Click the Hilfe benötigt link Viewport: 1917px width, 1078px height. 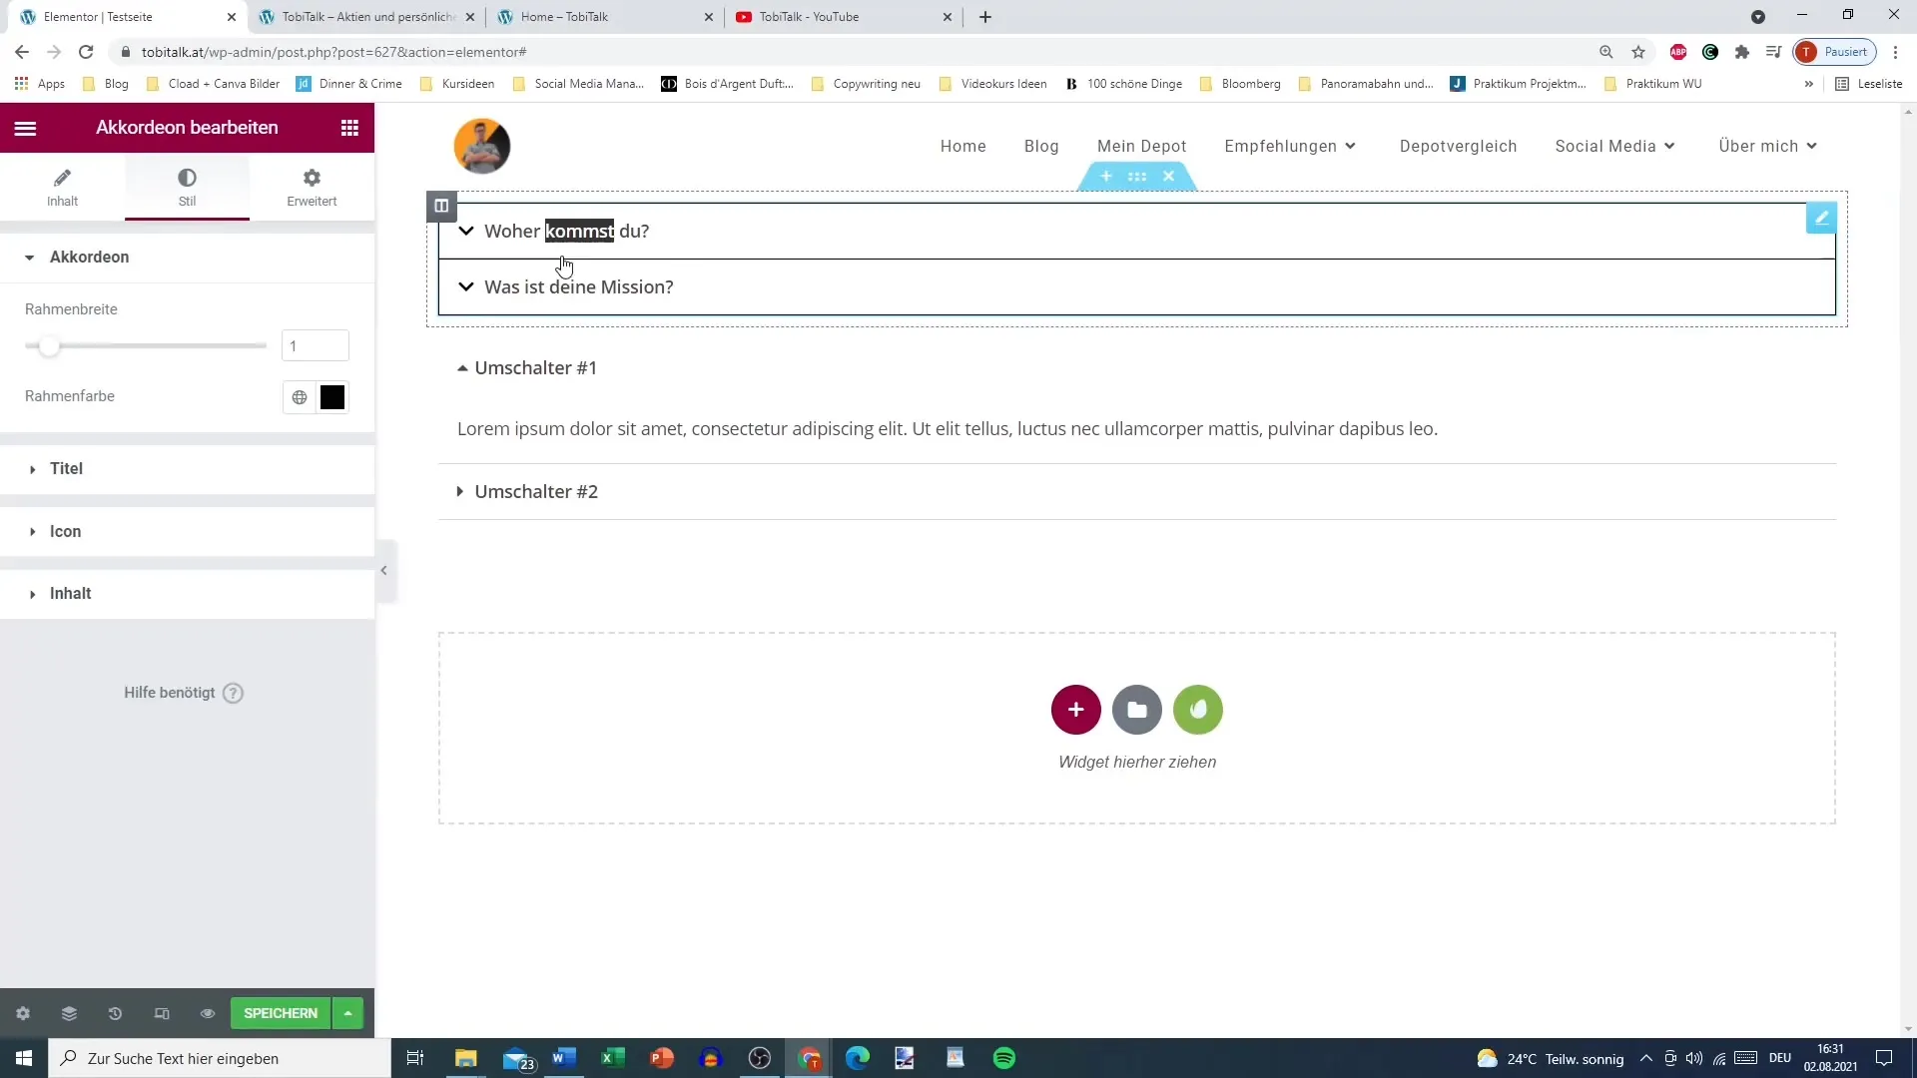click(x=183, y=693)
